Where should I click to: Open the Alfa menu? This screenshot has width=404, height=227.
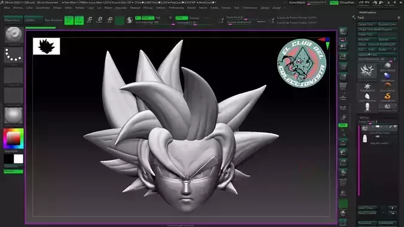tap(7, 8)
